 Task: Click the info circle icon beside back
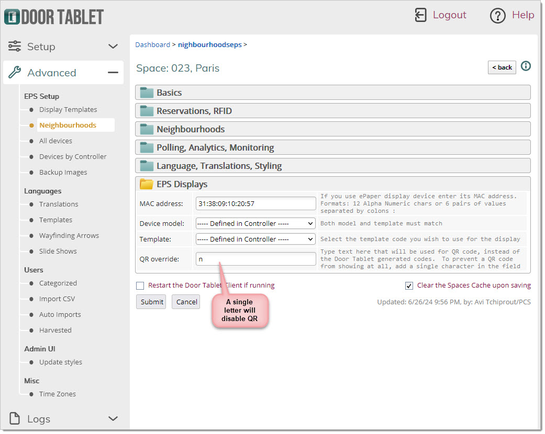pyautogui.click(x=526, y=66)
